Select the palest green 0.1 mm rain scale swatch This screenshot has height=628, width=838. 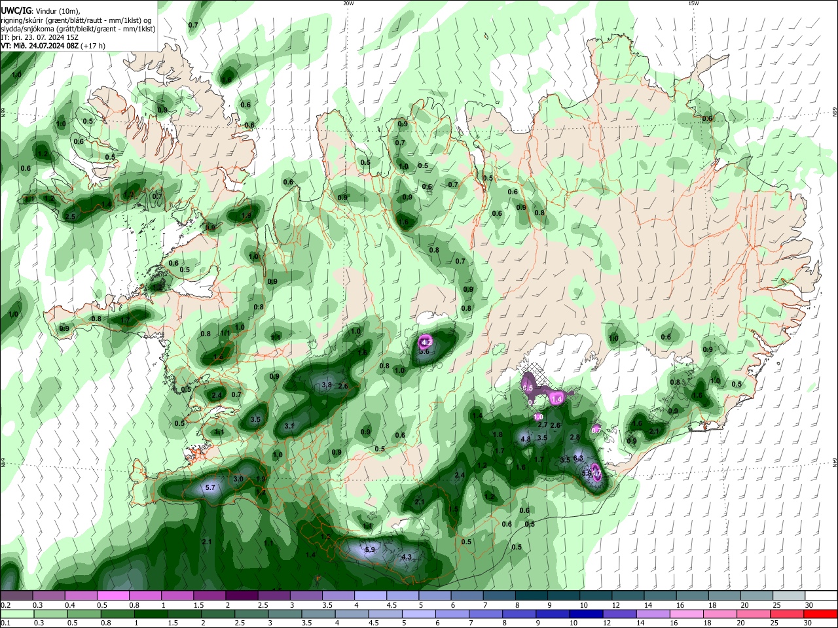point(17,614)
